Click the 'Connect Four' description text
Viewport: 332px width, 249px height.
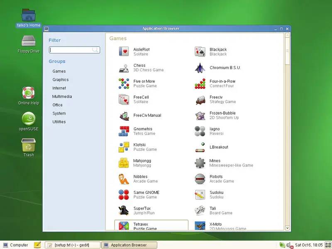pyautogui.click(x=222, y=86)
